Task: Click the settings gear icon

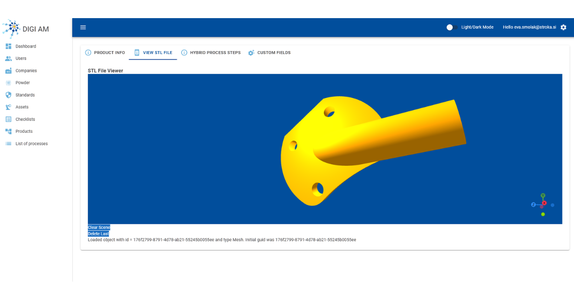Action: tap(563, 27)
